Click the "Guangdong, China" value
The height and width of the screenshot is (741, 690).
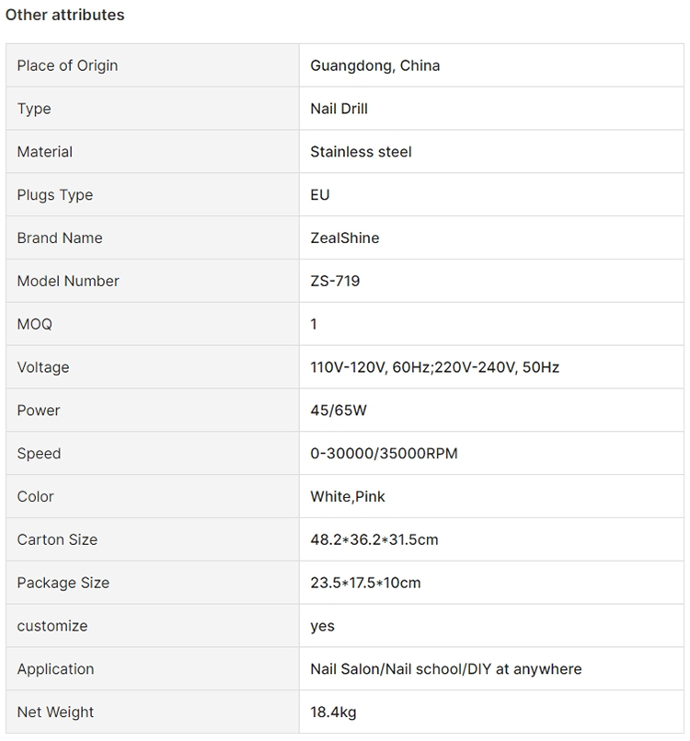[374, 65]
